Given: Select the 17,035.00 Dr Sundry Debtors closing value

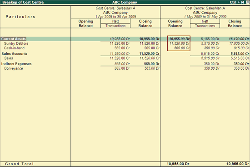Looking at the screenshot, I should click(x=239, y=43).
